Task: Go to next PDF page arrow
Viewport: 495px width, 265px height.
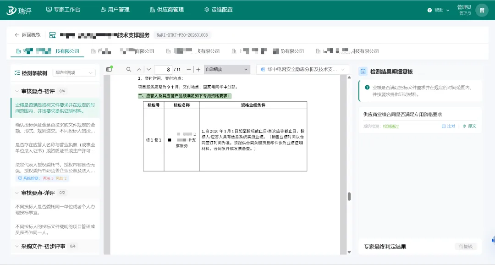Action: coord(148,70)
